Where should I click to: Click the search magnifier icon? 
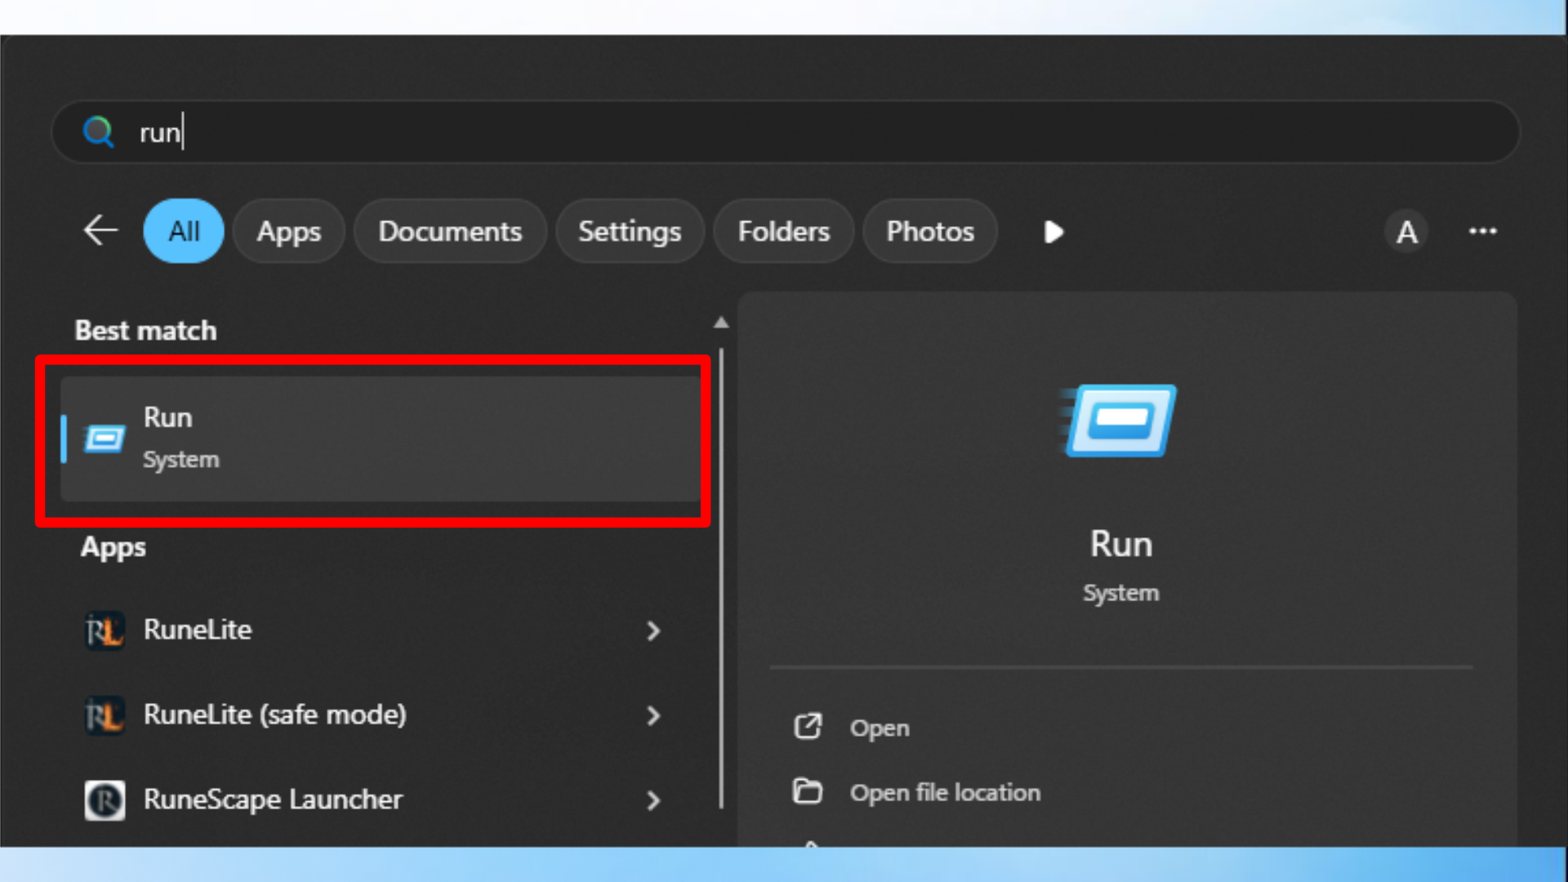[98, 131]
